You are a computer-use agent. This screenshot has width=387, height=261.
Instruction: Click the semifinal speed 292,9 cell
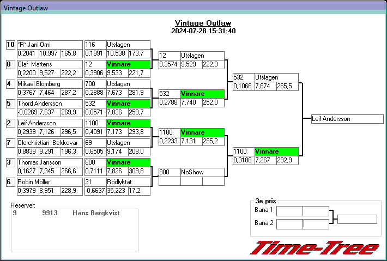(x=288, y=160)
